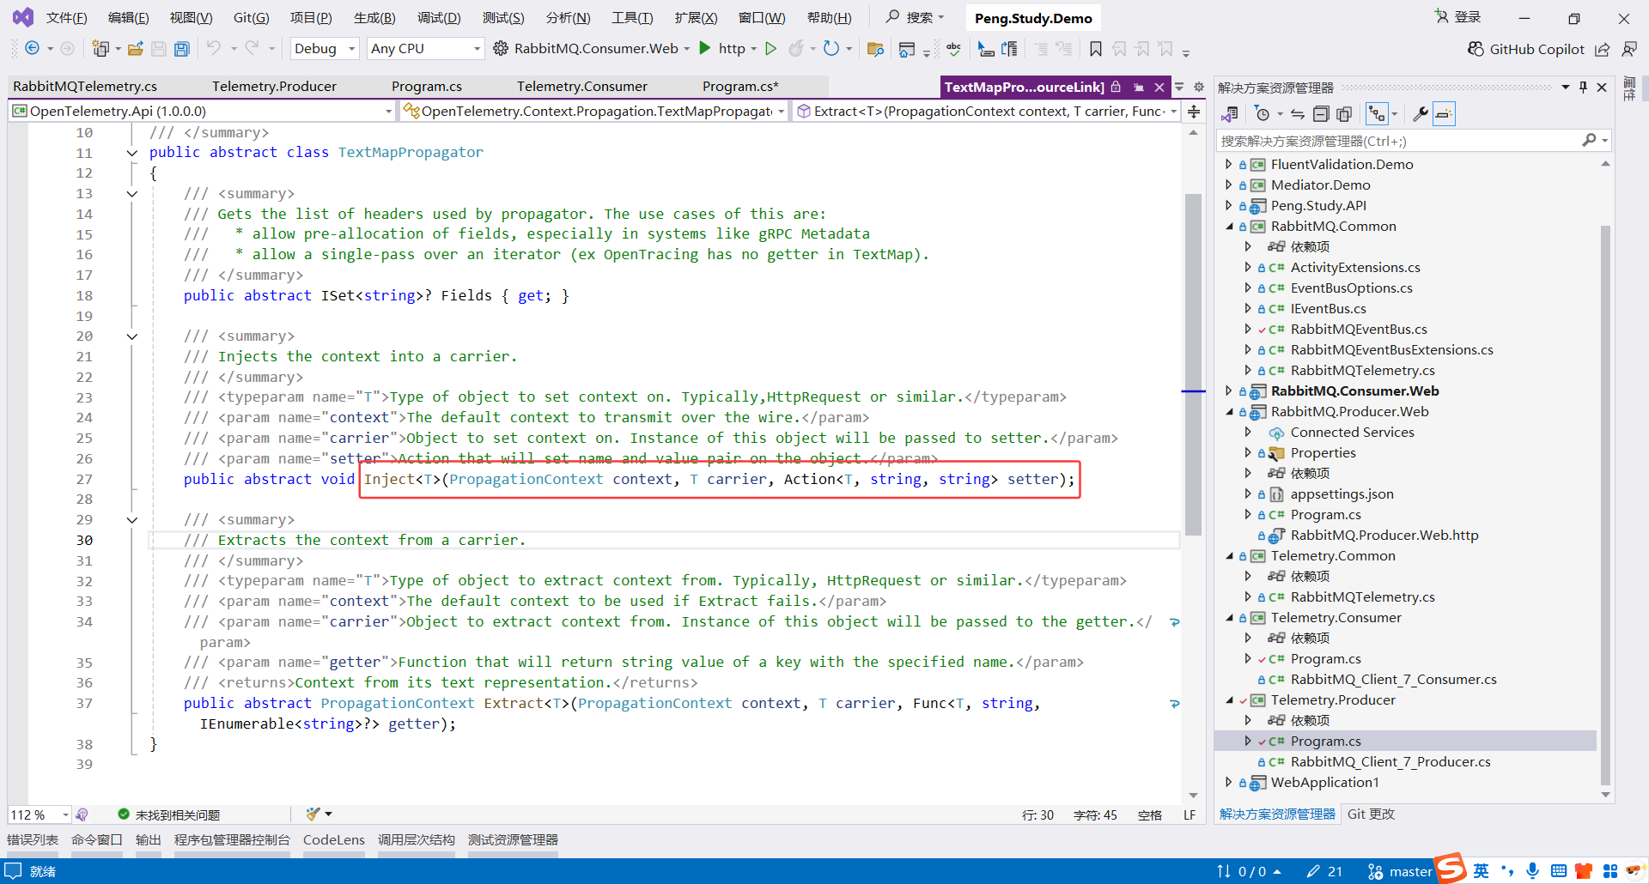Click the 登录 sign-in link
The width and height of the screenshot is (1649, 884).
[x=1457, y=17]
